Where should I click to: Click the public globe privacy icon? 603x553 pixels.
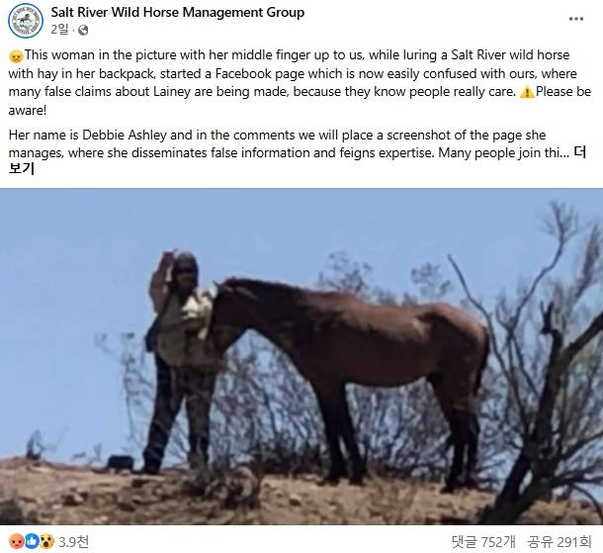pos(83,30)
